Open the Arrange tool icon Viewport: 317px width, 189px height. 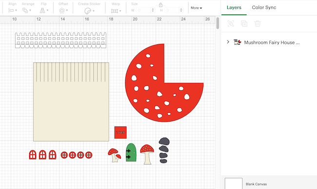coord(25,10)
